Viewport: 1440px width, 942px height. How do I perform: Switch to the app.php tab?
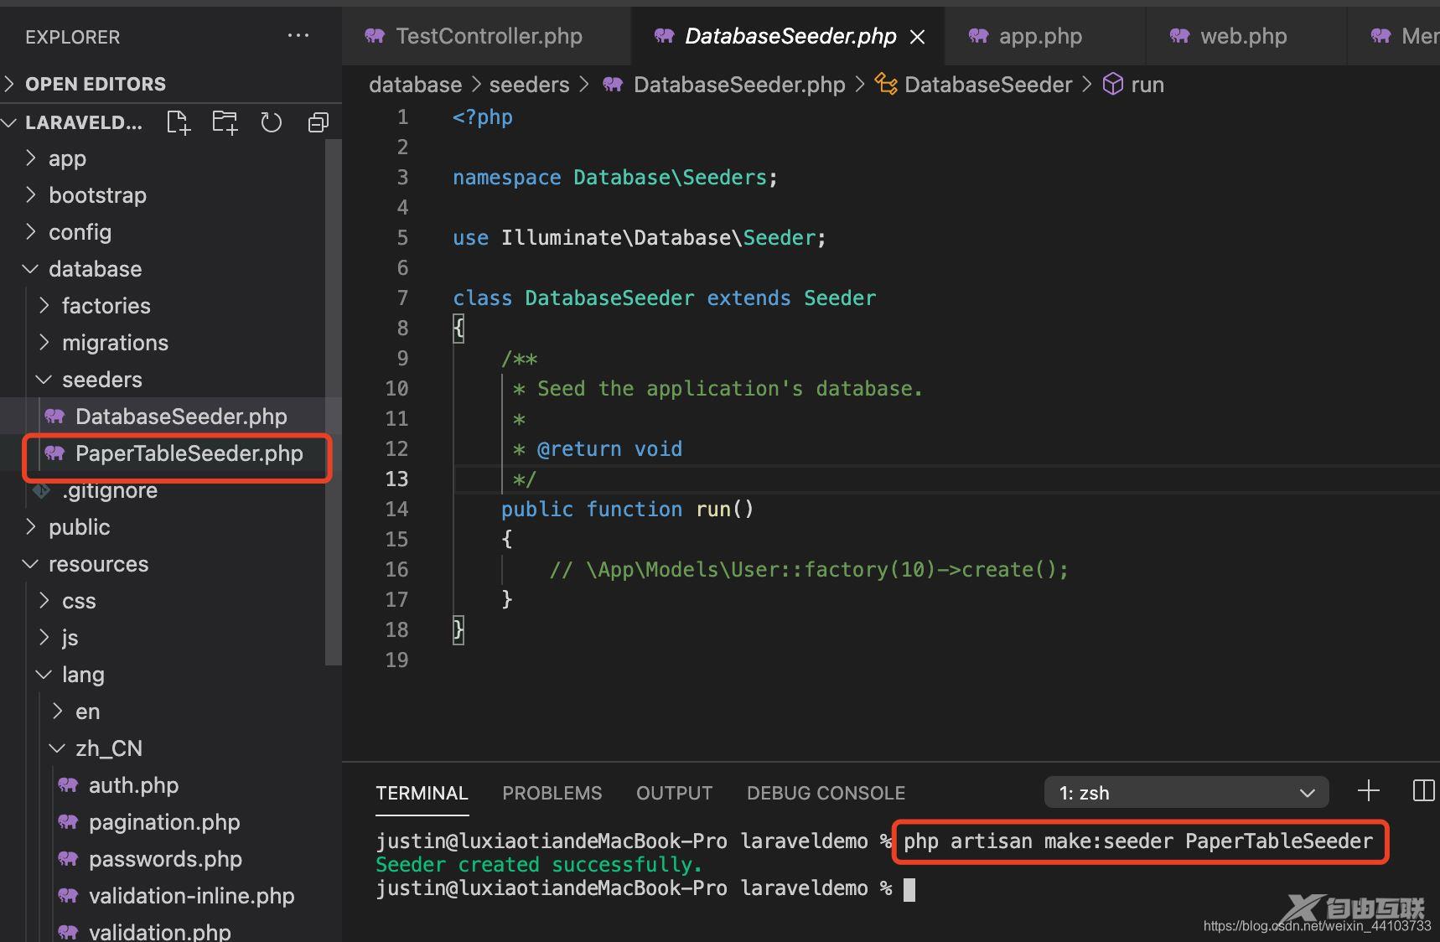(1044, 36)
